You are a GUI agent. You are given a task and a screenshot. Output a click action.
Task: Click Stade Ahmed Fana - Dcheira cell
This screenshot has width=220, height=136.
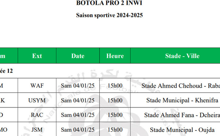click(x=182, y=115)
